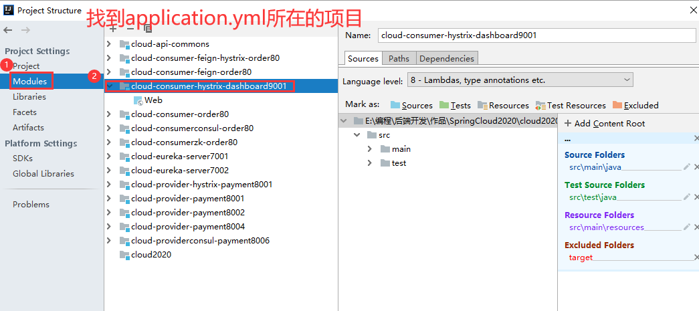
Task: Expand cloud-consumer-feign-order80 node
Action: pos(109,72)
